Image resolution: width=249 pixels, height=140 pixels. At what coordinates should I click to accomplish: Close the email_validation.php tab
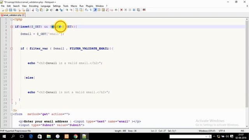[x=23, y=15]
